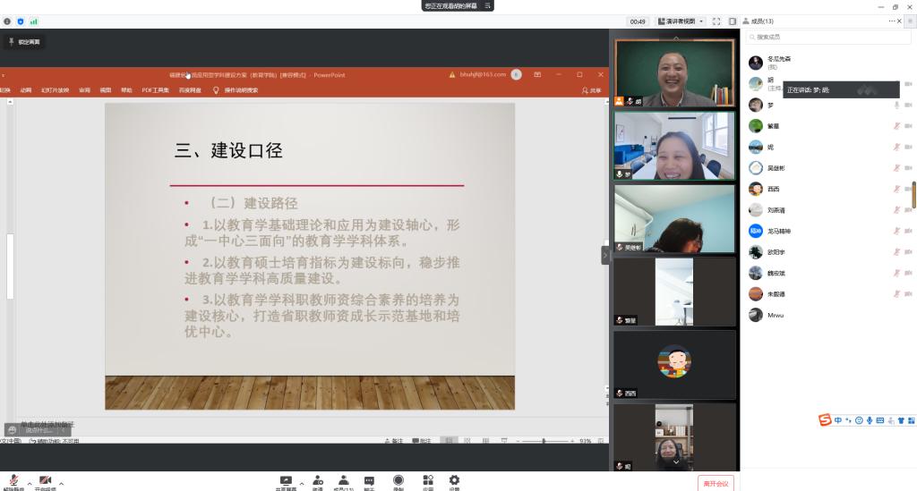Open the 帮助 tab in PowerPoint

(126, 90)
